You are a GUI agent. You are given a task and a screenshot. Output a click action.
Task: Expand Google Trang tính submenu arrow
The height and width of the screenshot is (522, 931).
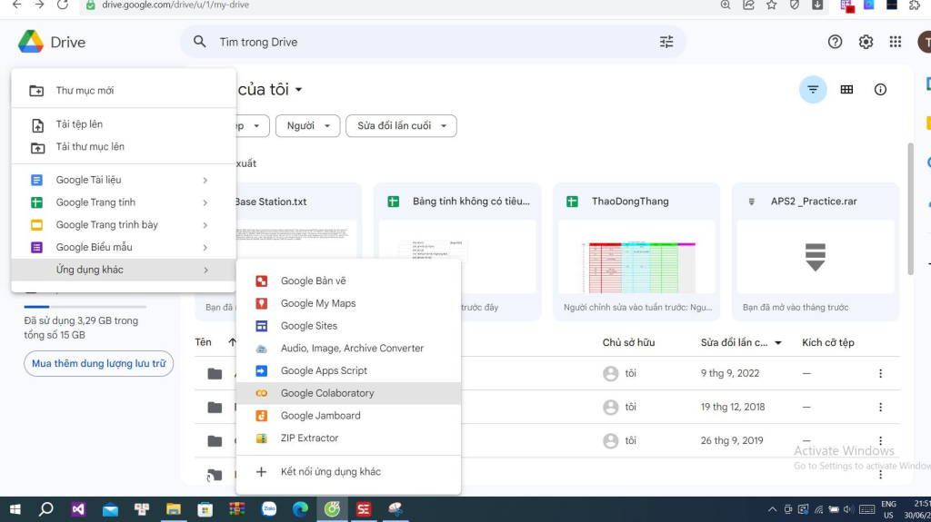pos(205,202)
